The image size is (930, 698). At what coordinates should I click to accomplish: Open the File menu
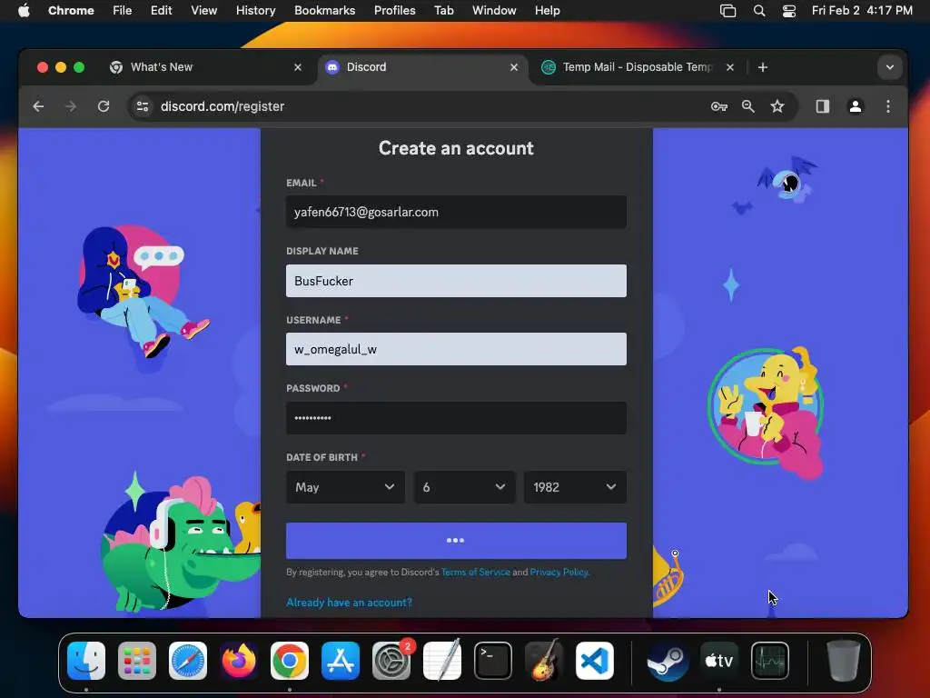coord(123,11)
